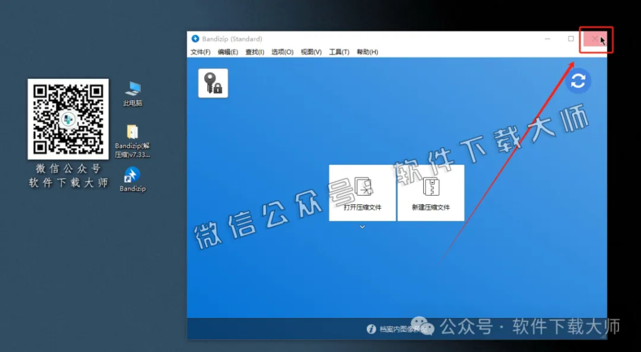Open the 选项(O) menu
The height and width of the screenshot is (352, 641).
click(282, 52)
